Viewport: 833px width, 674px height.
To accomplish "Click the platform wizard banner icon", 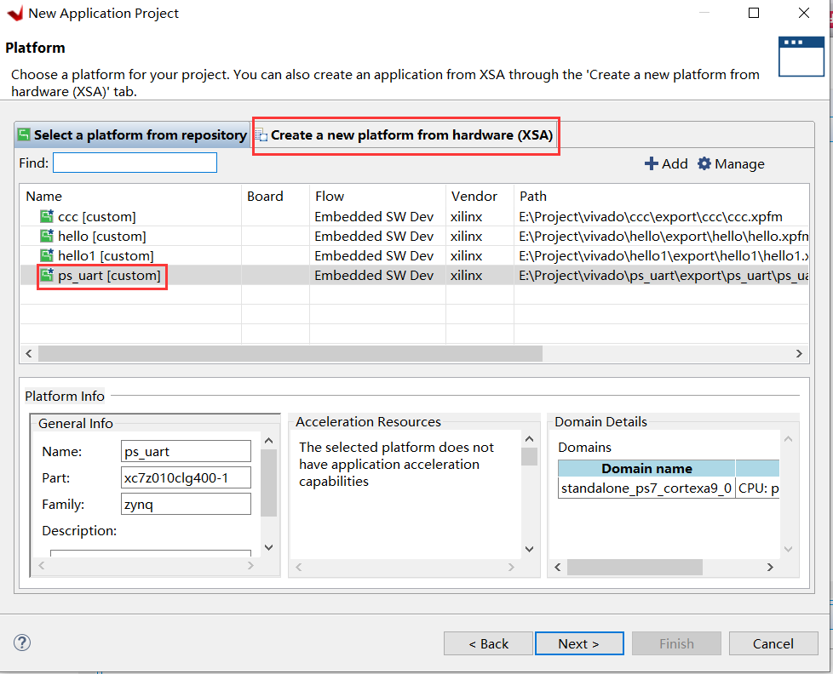I will click(x=801, y=56).
